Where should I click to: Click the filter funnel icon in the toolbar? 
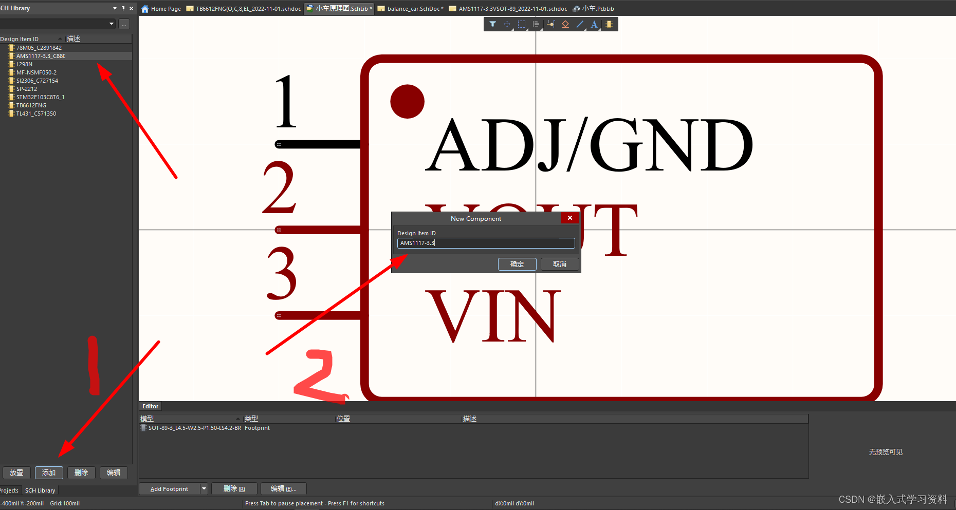492,24
